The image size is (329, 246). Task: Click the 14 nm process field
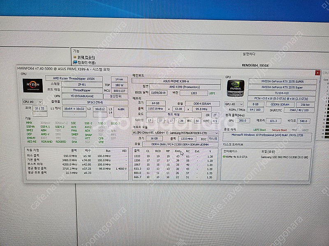pyautogui.click(x=119, y=79)
